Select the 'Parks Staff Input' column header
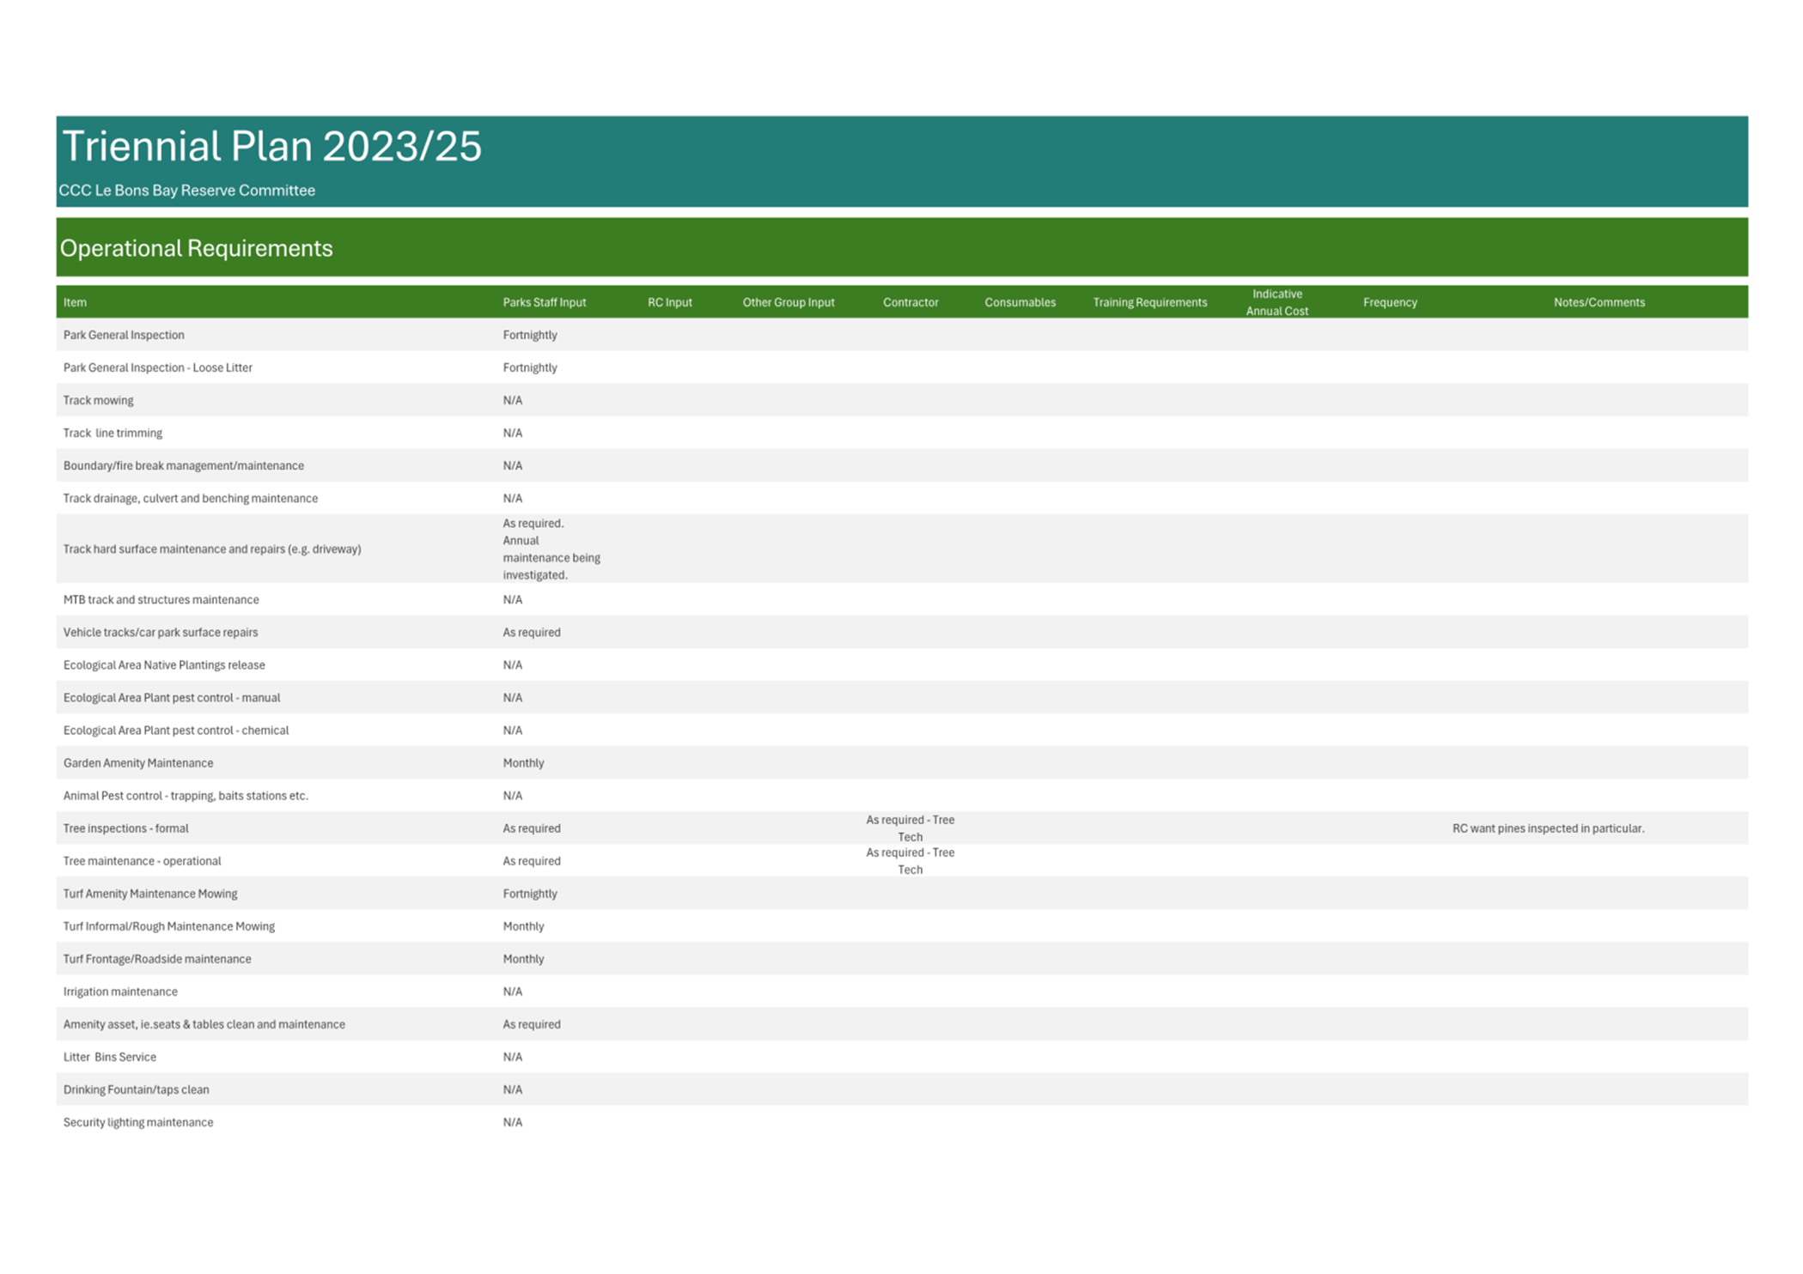Viewport: 1803px width, 1274px height. coord(544,302)
